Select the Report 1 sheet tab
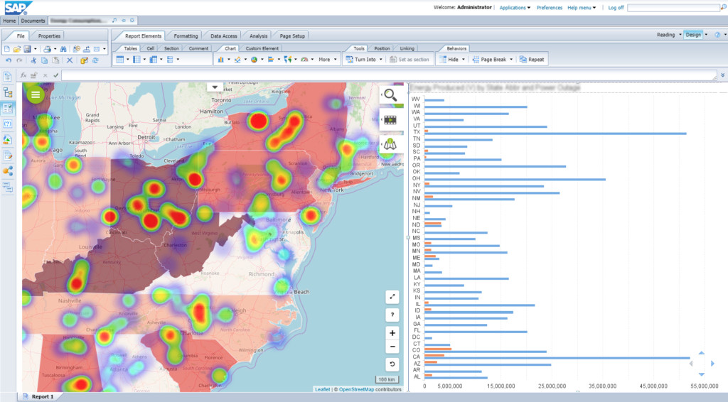 (x=42, y=396)
